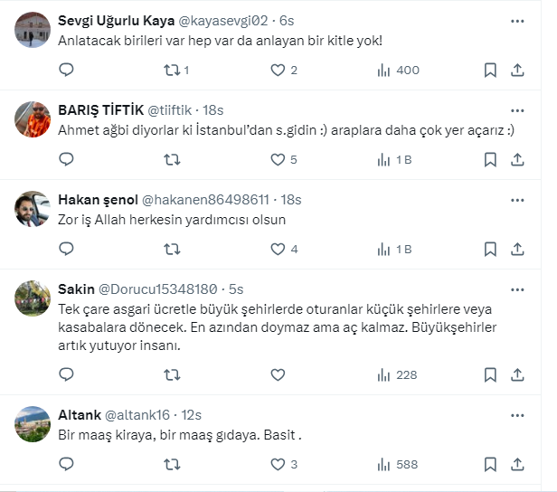Reply to Sevgi Uğurlu Kaya's tweet
The width and height of the screenshot is (557, 492).
tap(66, 70)
